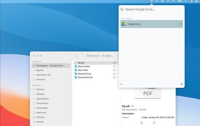Click the Strongsync sync icon in the menu bar
200x126 pixels.
click(152, 1)
